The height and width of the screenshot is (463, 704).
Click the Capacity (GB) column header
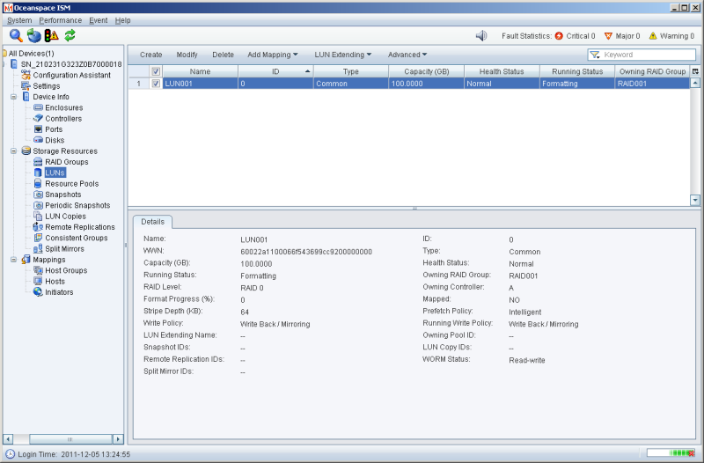click(x=427, y=71)
